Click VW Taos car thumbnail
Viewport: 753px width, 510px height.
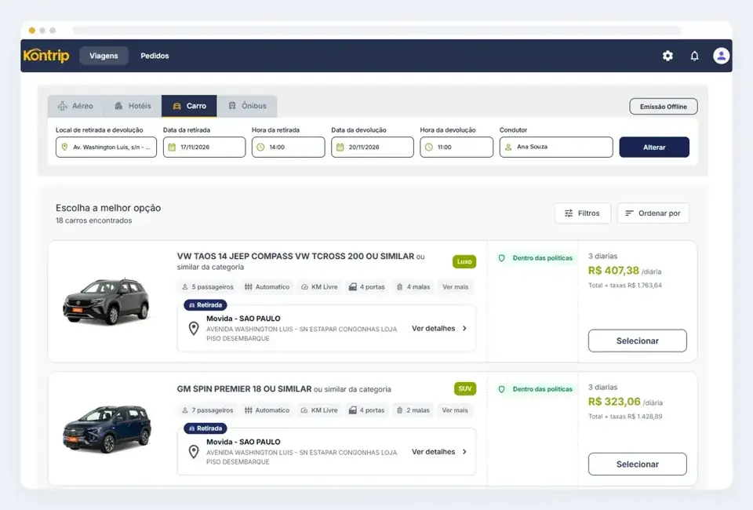coord(106,301)
